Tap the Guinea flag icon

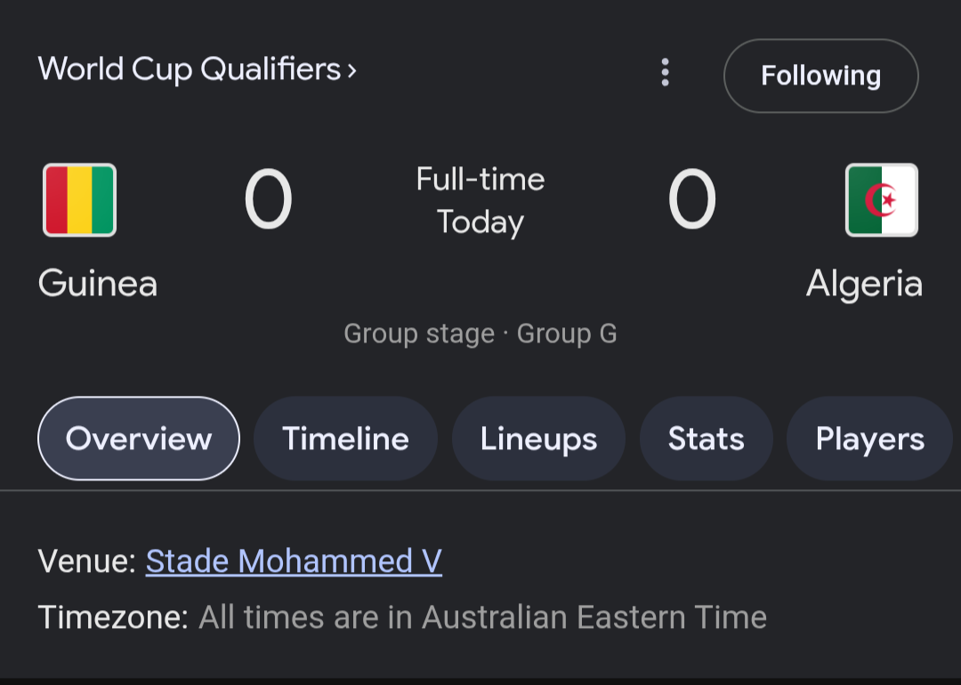80,200
